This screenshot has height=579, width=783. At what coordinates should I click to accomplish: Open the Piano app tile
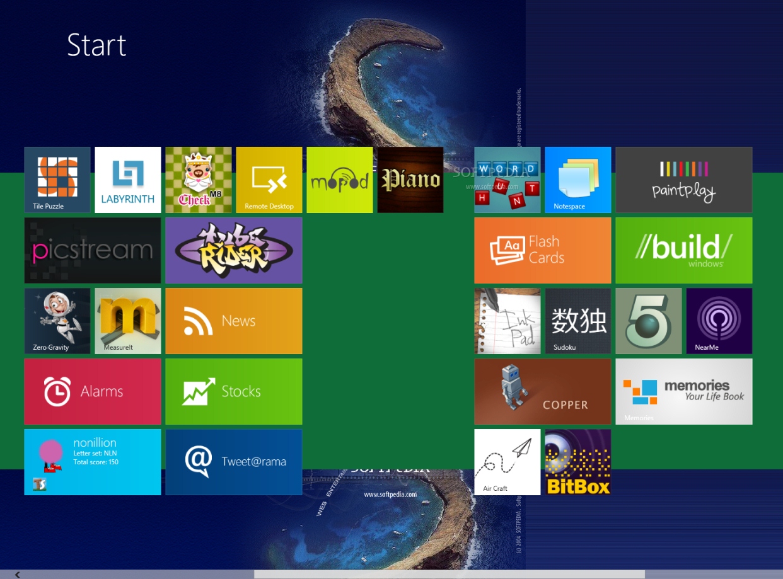[x=410, y=180]
